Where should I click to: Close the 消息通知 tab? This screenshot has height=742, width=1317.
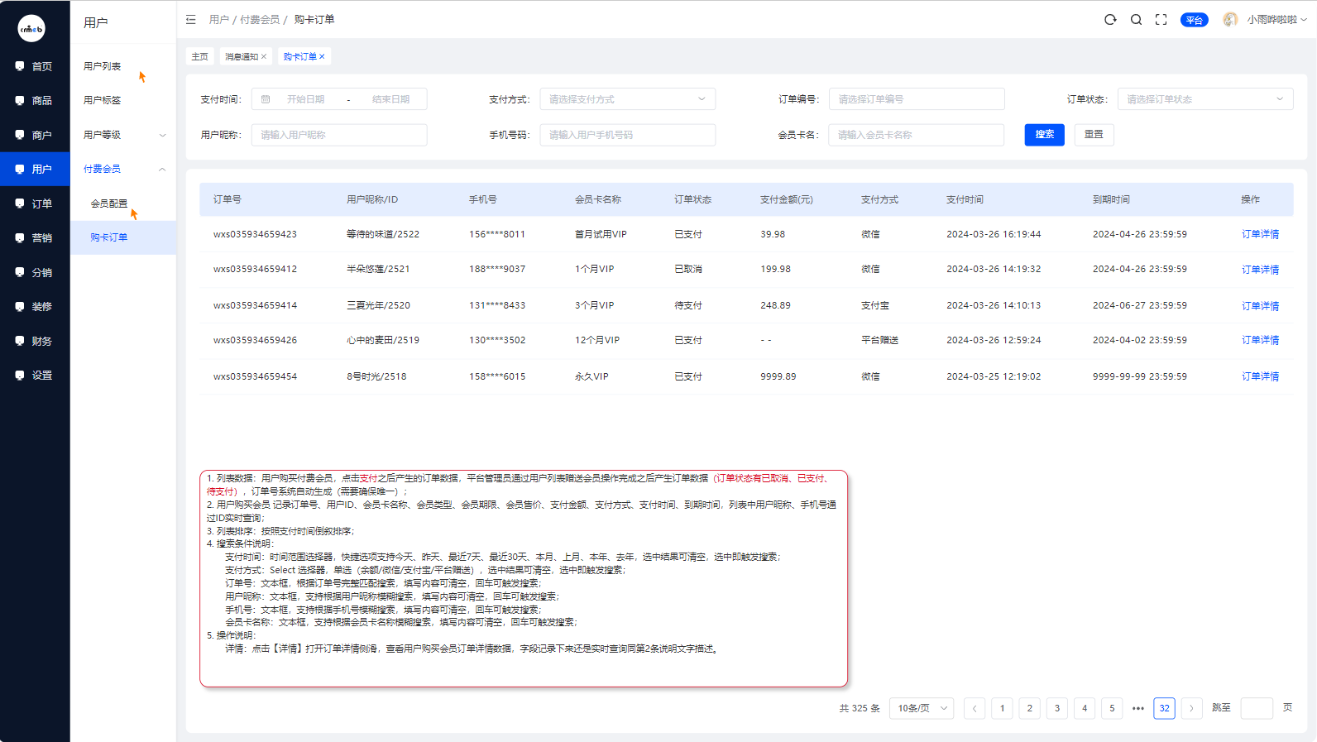click(x=264, y=56)
